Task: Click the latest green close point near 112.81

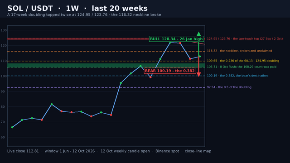Action: 200,57
